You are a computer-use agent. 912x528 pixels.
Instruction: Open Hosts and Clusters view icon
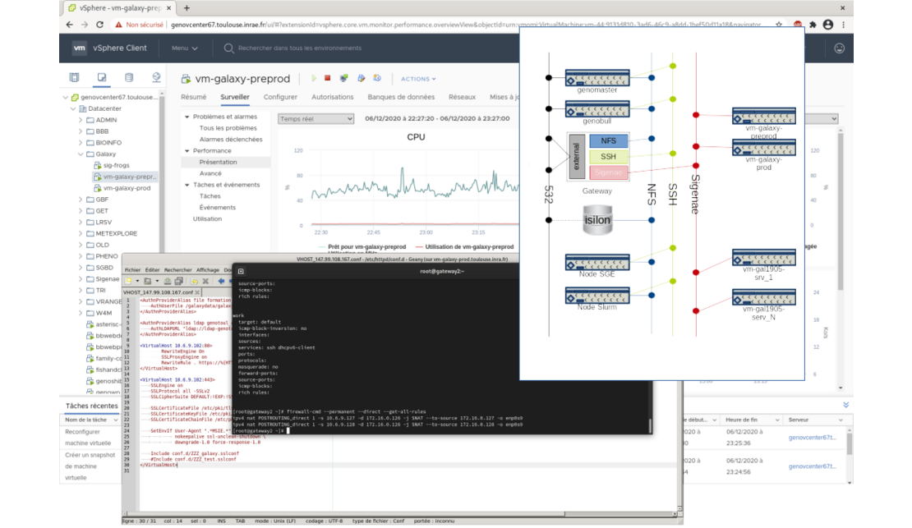click(75, 76)
